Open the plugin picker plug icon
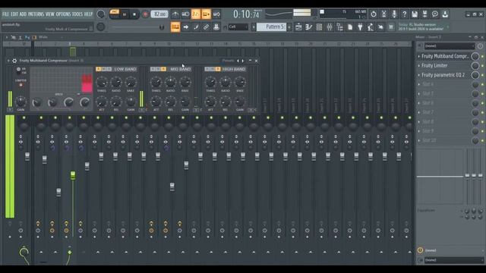The image size is (486, 273). (360, 27)
